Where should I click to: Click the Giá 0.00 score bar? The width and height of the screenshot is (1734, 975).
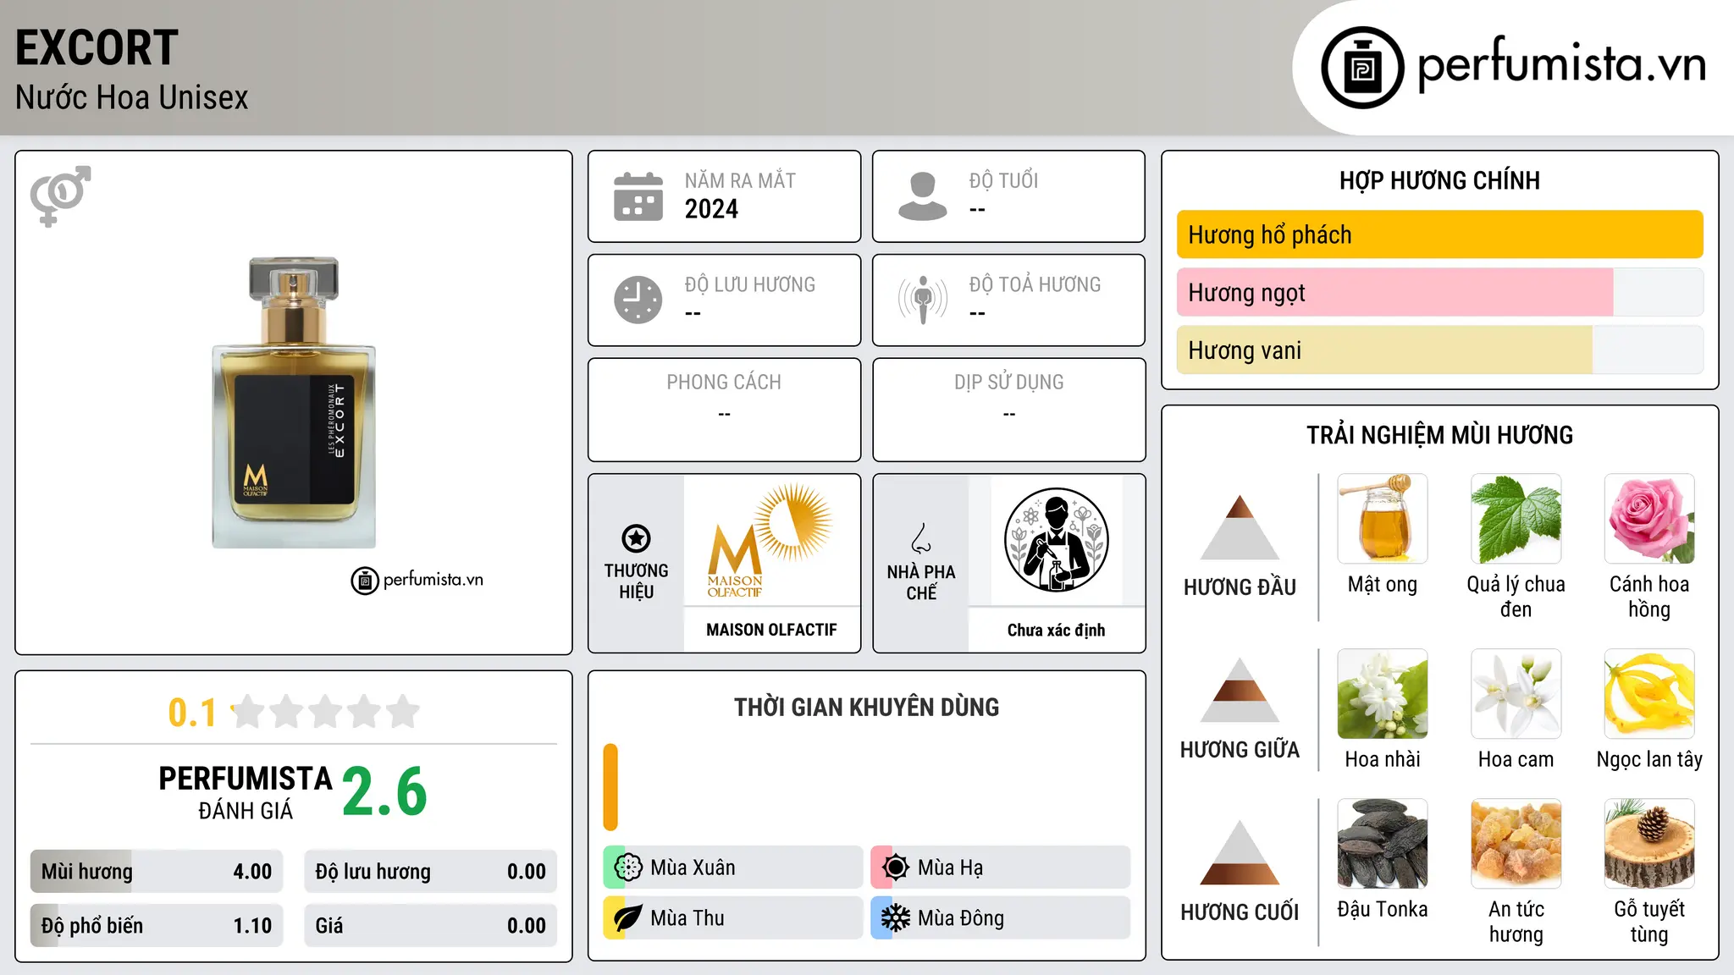431,926
